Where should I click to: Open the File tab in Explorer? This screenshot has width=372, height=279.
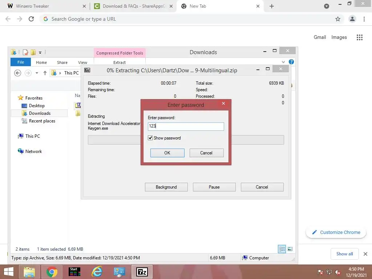coord(21,62)
